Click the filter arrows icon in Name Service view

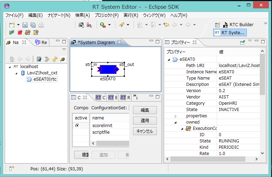coord(47,59)
